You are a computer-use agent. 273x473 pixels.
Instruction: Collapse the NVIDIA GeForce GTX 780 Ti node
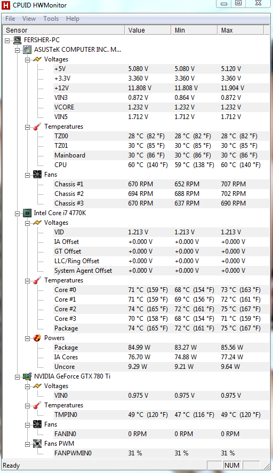click(18, 377)
